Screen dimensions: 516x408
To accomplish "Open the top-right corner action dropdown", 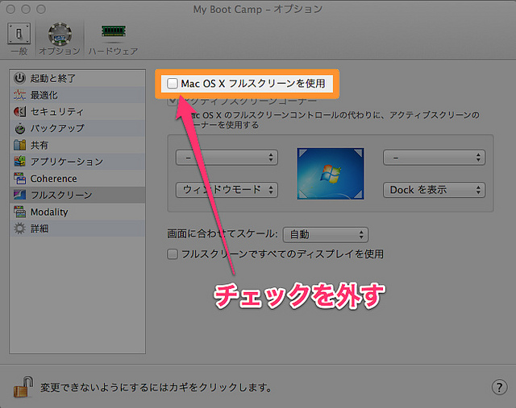I will pos(434,158).
